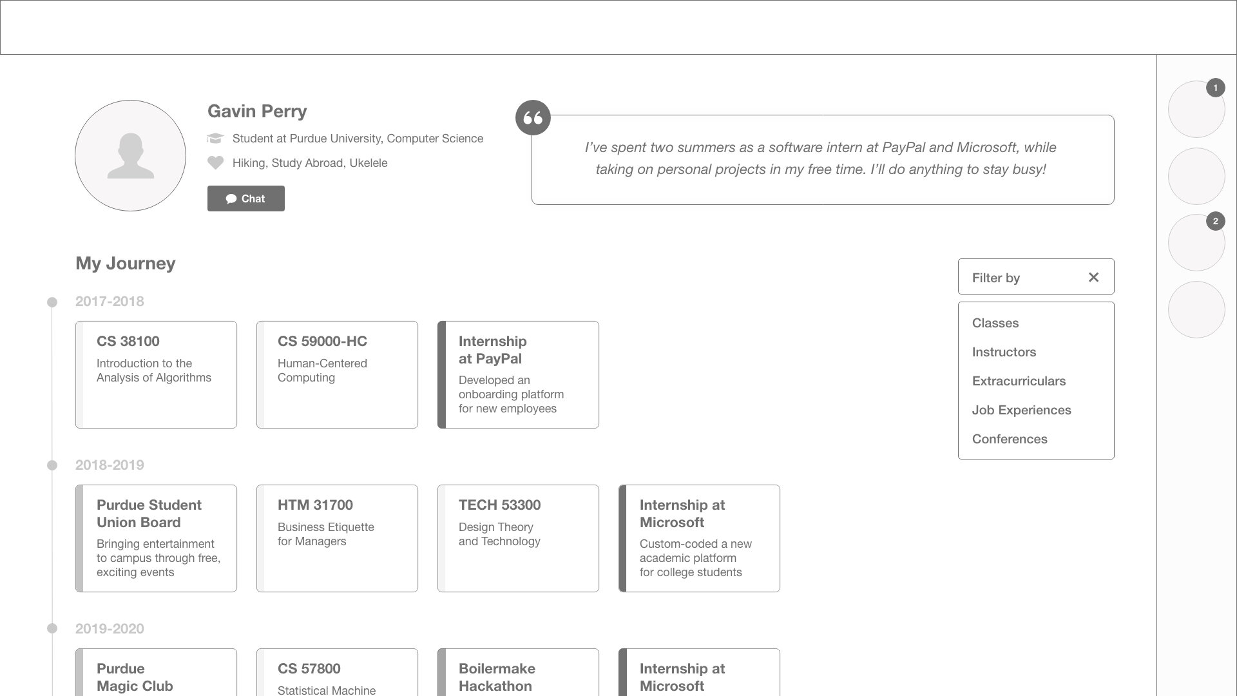Select the 2018-2019 timeline marker dot
This screenshot has width=1237, height=696.
(x=52, y=465)
